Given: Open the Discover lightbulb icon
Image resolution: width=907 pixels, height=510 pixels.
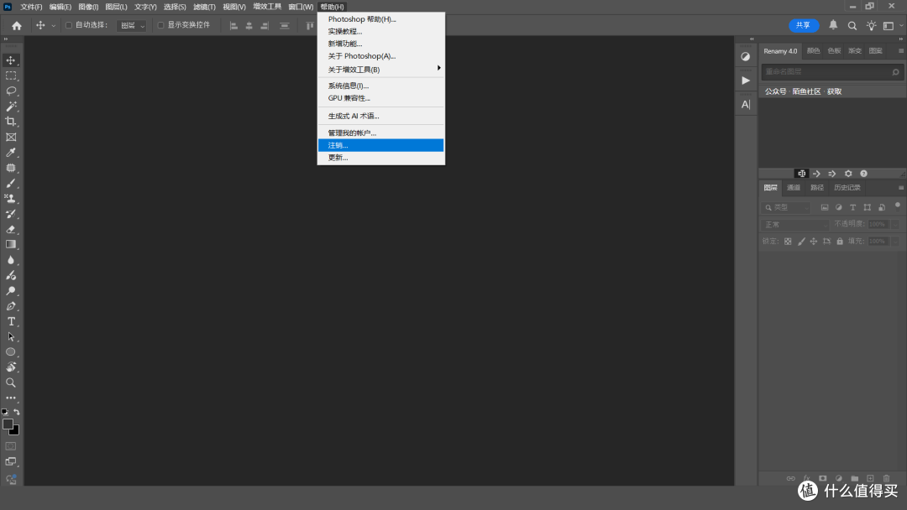Looking at the screenshot, I should tap(871, 25).
